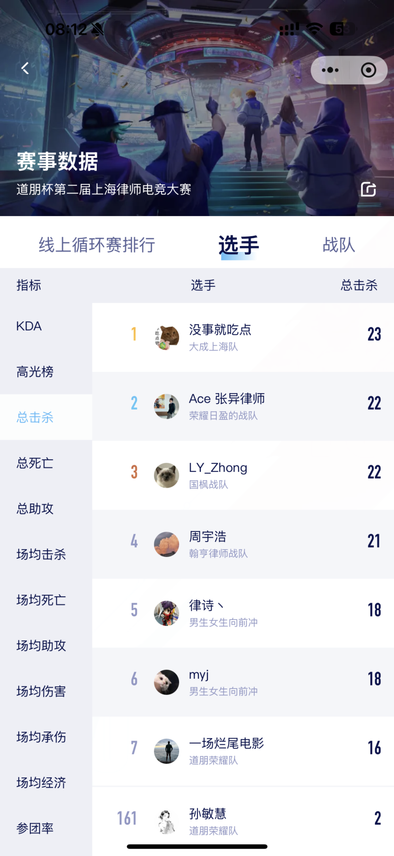The image size is (394, 856).
Task: Tap the cat avatar of 没事就吃点
Action: pyautogui.click(x=167, y=338)
